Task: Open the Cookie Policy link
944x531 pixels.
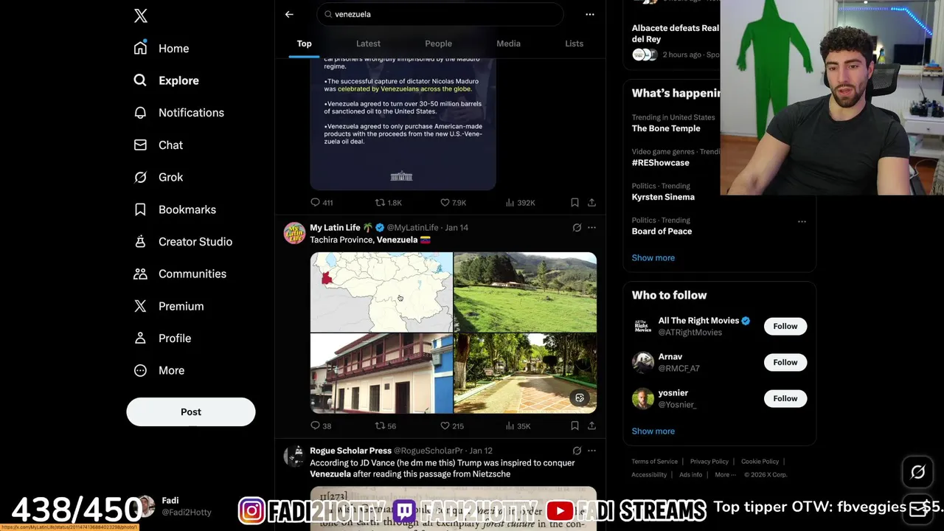Action: 760,462
